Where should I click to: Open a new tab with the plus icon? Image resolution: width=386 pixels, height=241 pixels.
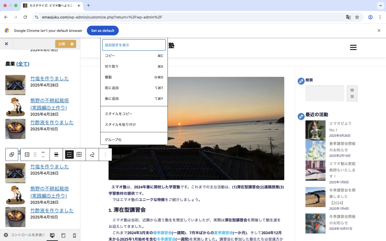[88, 5]
